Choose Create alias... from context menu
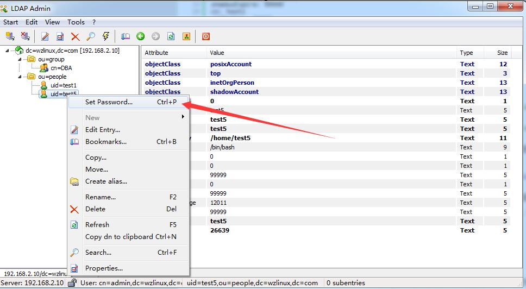This screenshot has height=289, width=526. click(x=129, y=181)
